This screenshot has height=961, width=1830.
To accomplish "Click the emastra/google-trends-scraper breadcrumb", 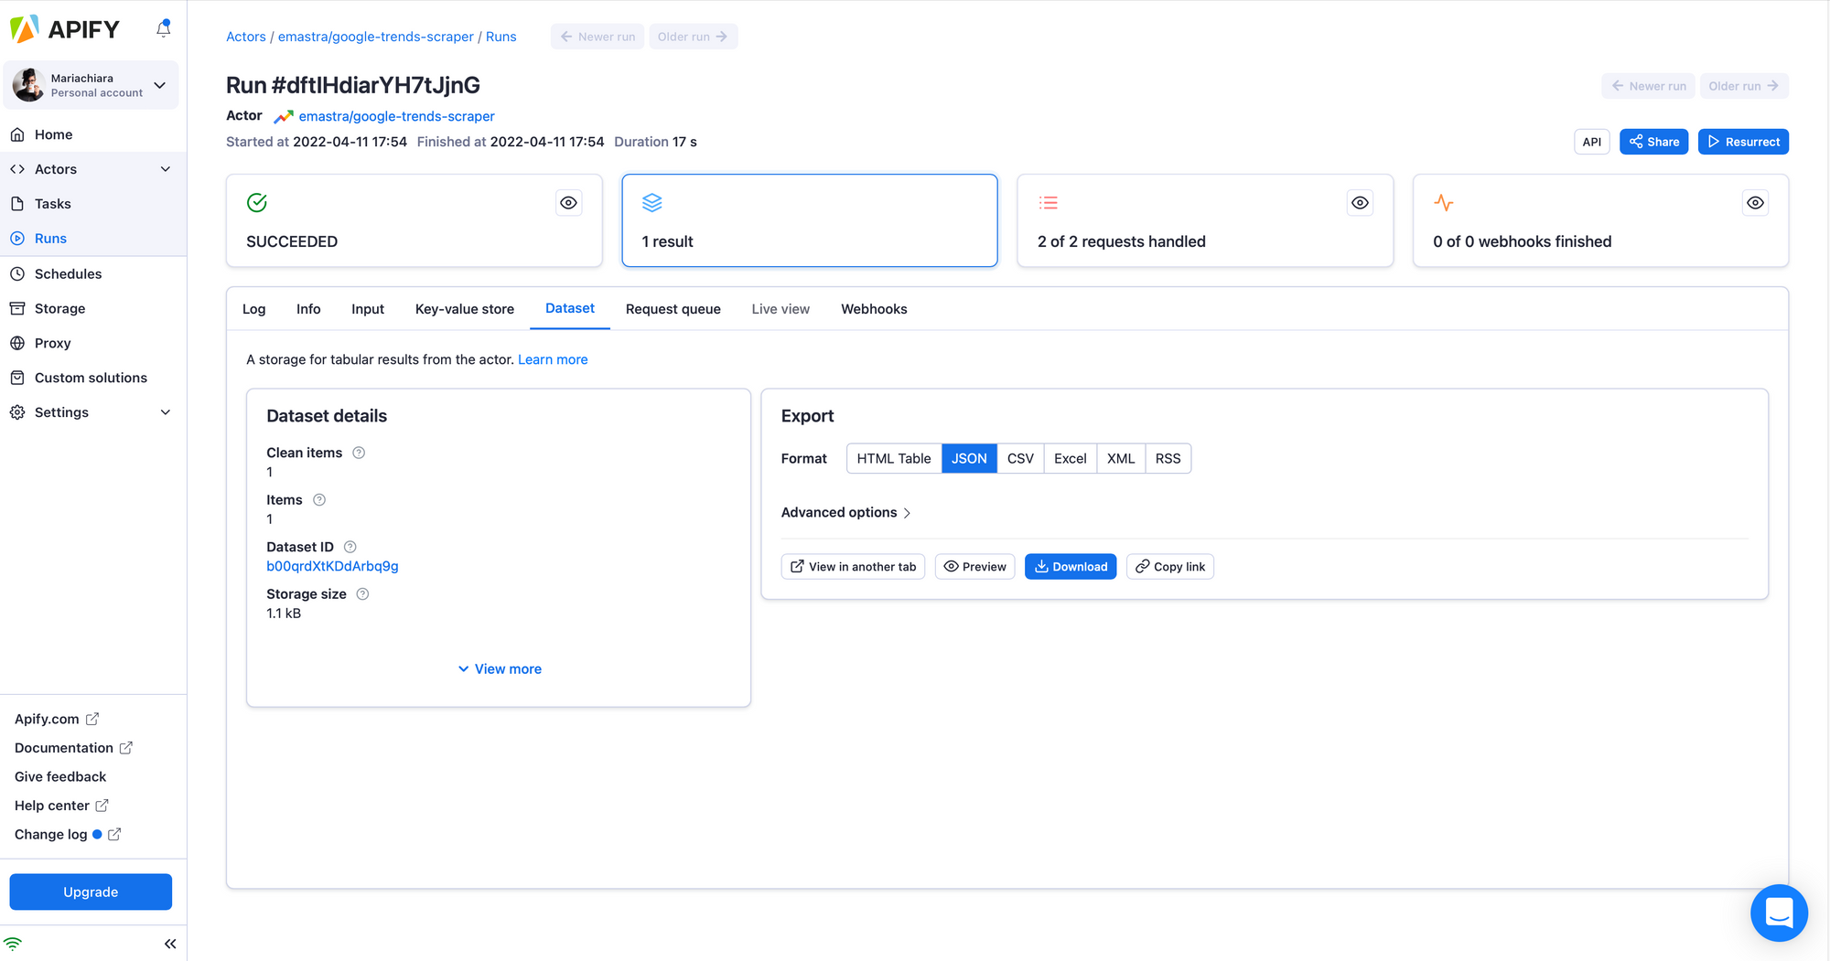I will click(x=376, y=37).
